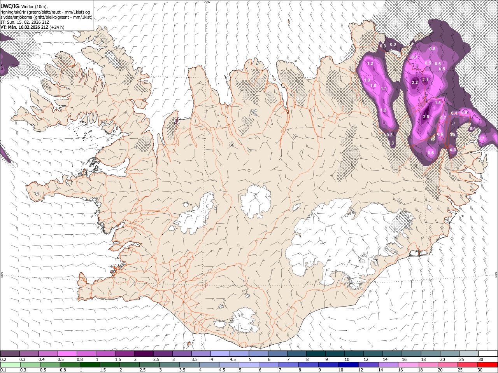Pick the 0.8 green rain legend swatch
This screenshot has height=373, width=498.
point(70,364)
